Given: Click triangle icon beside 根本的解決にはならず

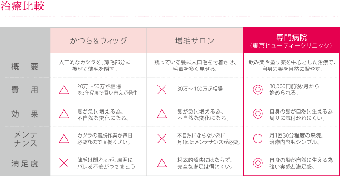Looking at the screenshot, I should pyautogui.click(x=162, y=163).
